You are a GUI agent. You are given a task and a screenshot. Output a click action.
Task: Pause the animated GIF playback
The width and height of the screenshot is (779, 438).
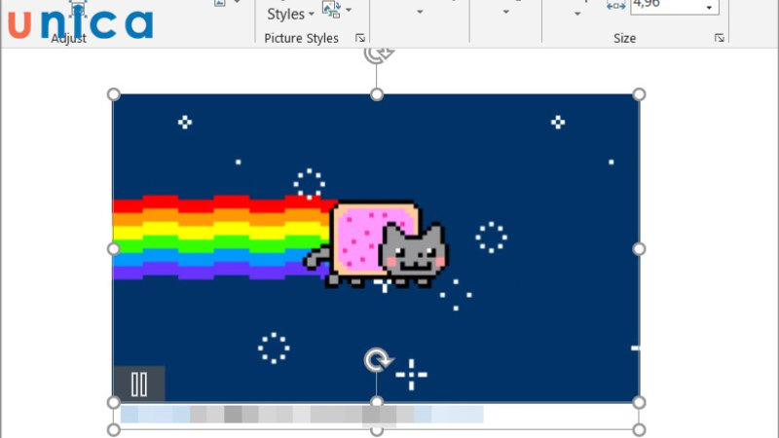click(138, 383)
